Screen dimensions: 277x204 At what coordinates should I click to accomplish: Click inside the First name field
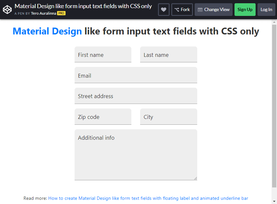[103, 54]
